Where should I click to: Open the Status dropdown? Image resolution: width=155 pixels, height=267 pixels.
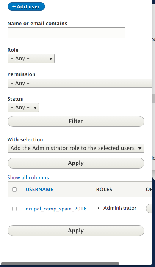click(23, 107)
